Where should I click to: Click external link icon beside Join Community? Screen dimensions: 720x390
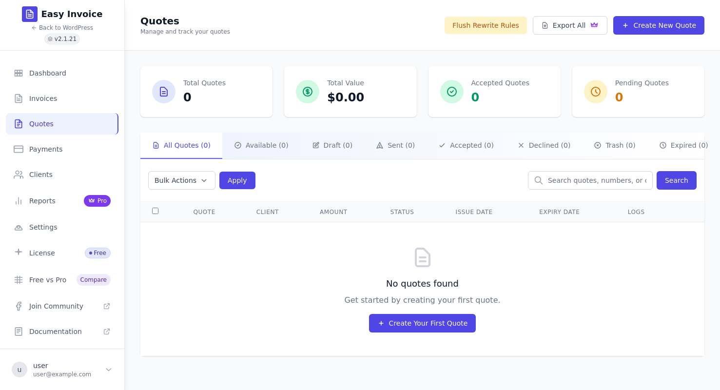[x=107, y=306]
